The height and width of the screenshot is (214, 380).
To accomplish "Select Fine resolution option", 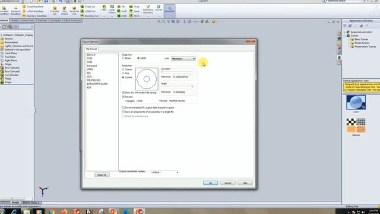I will pos(123,73).
